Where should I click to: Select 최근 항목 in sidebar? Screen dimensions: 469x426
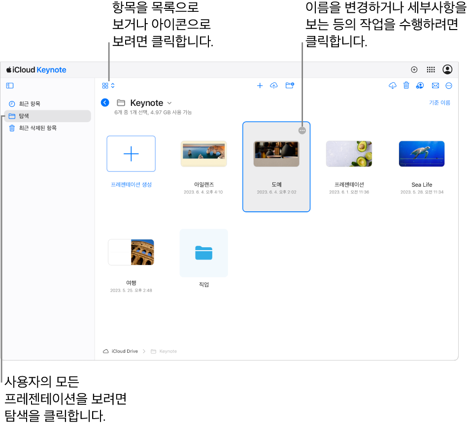[x=48, y=104]
